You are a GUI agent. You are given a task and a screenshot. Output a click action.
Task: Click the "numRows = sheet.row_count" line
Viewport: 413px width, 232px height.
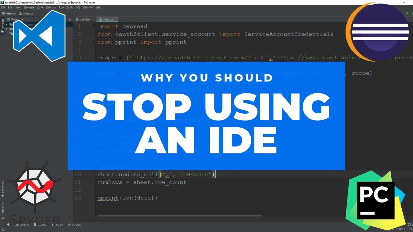pyautogui.click(x=142, y=182)
